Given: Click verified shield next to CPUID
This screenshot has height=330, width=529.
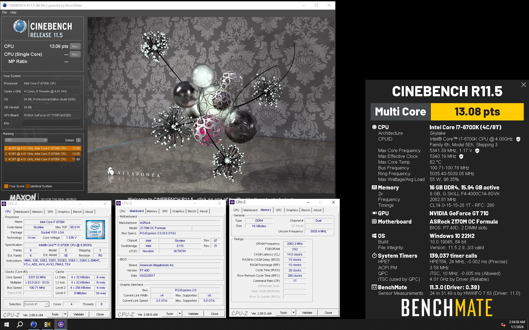Looking at the screenshot, I should click(518, 139).
